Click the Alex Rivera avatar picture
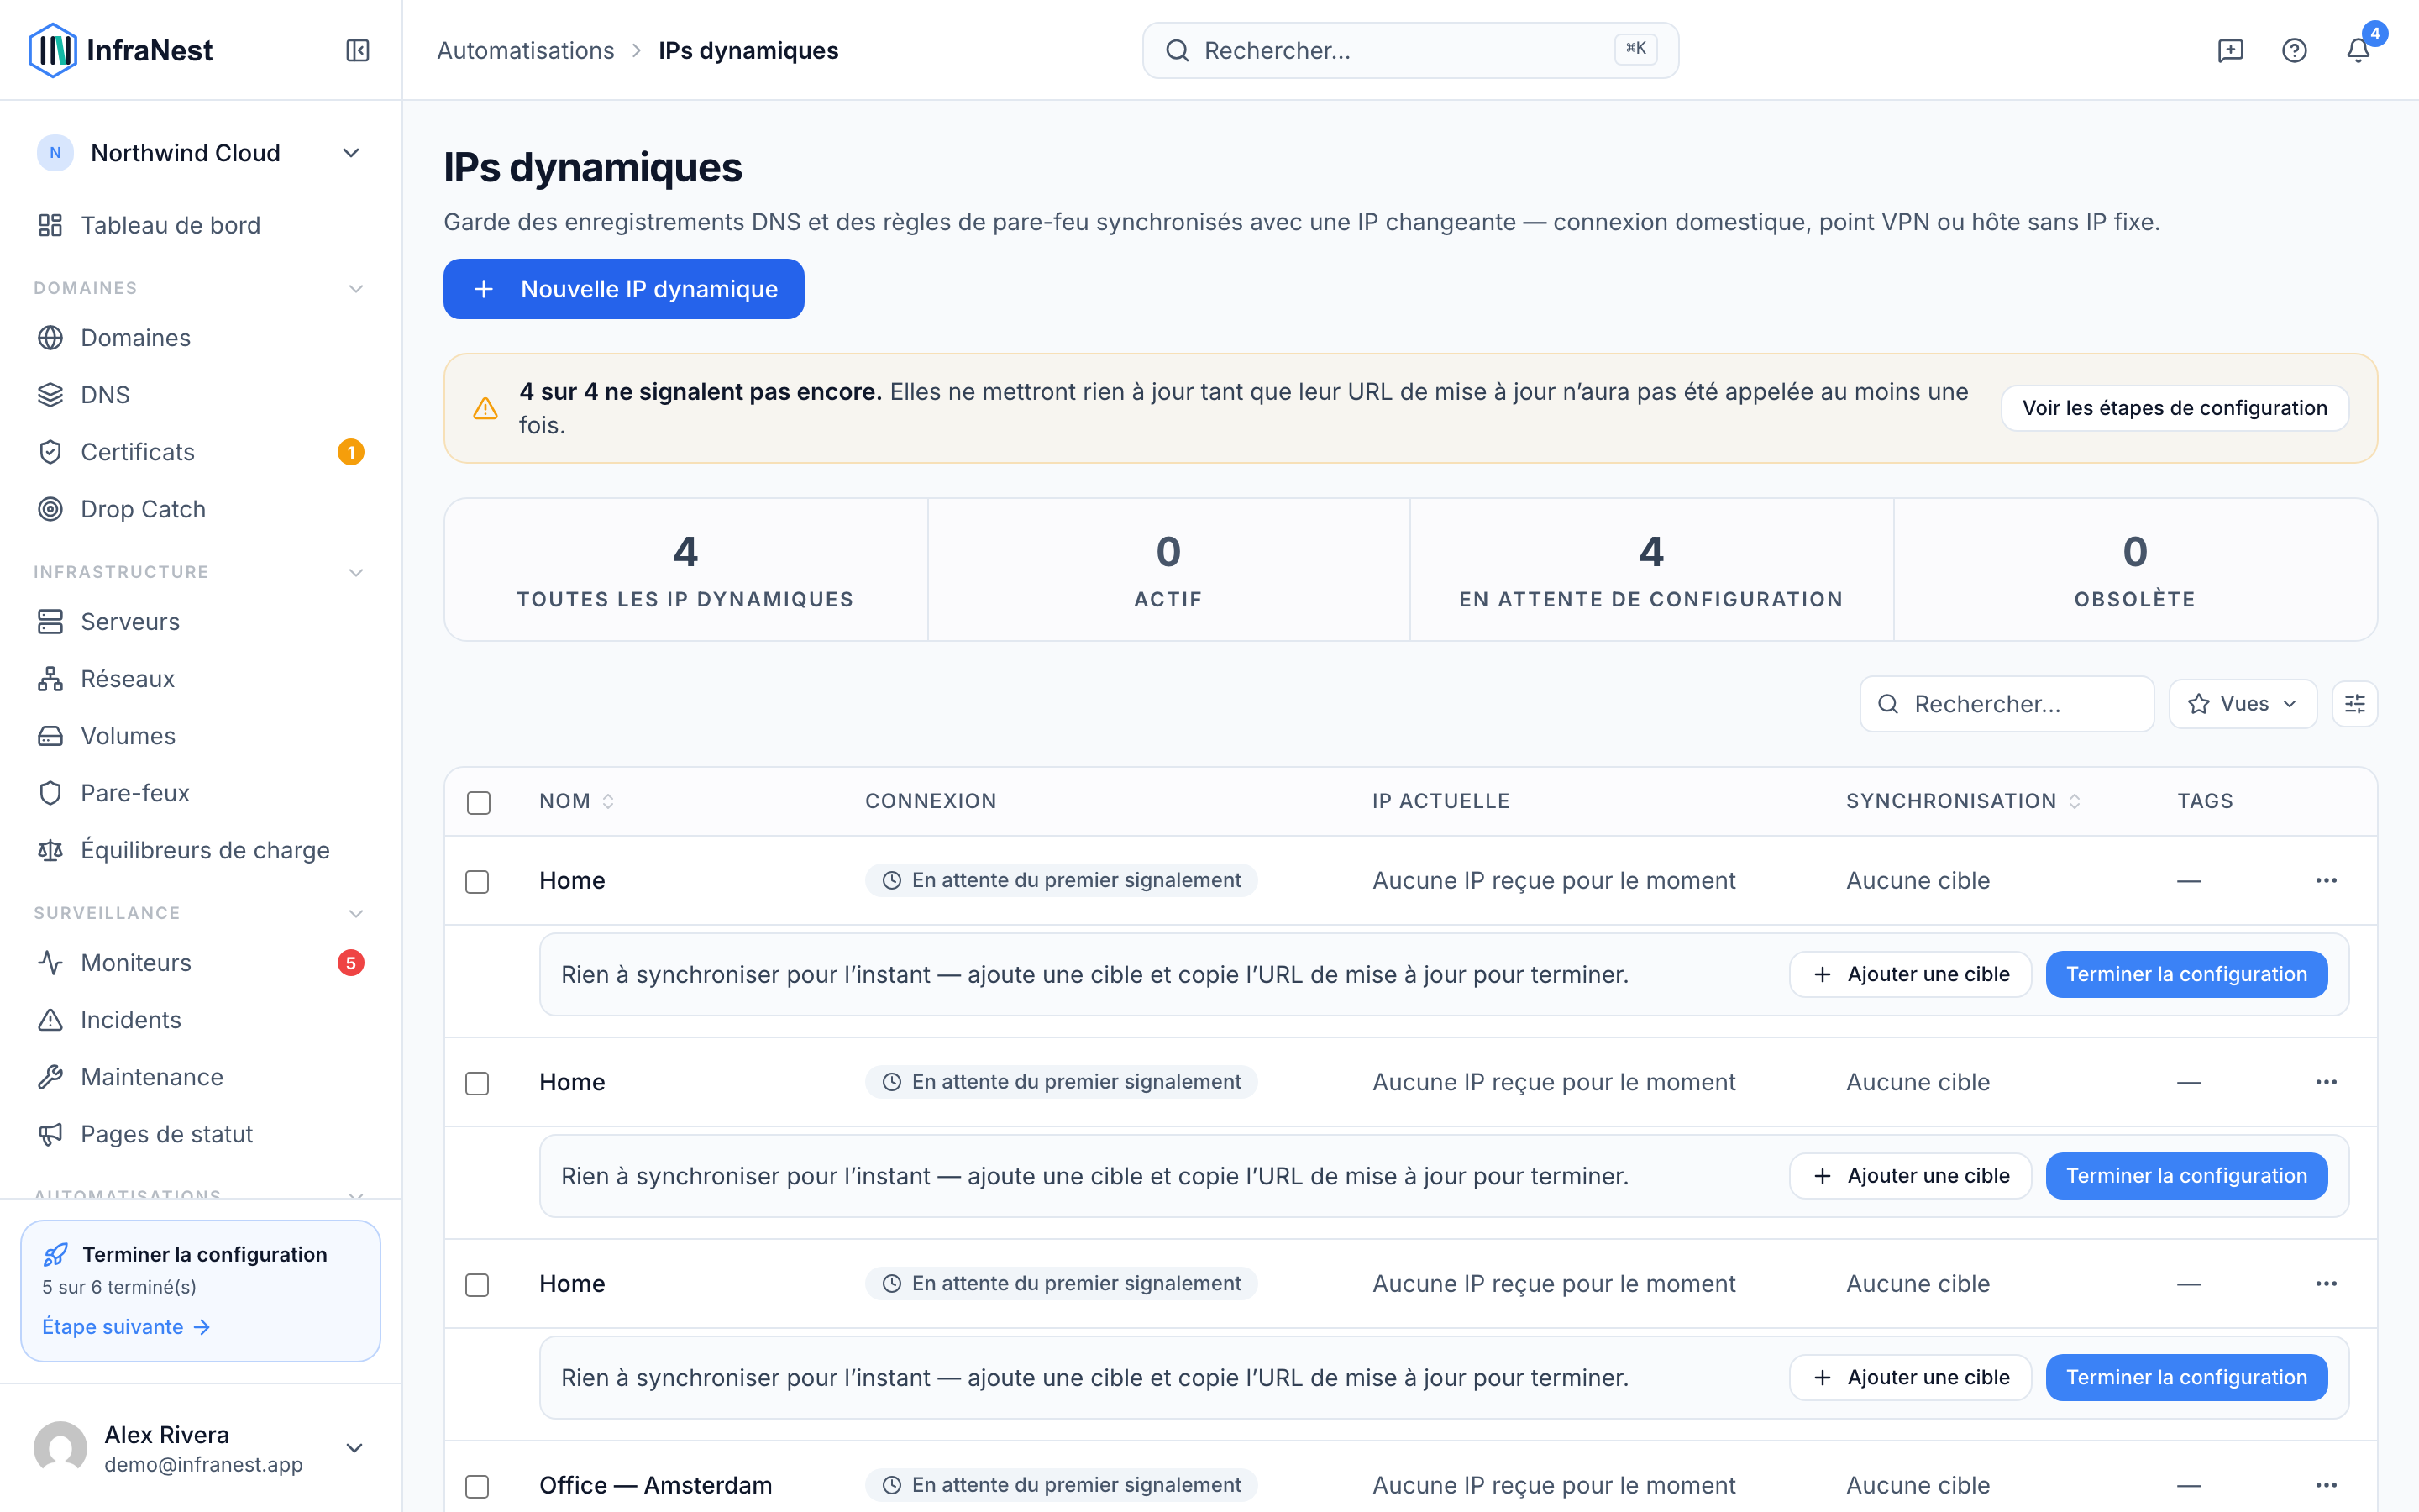This screenshot has height=1512, width=2419. tap(60, 1448)
